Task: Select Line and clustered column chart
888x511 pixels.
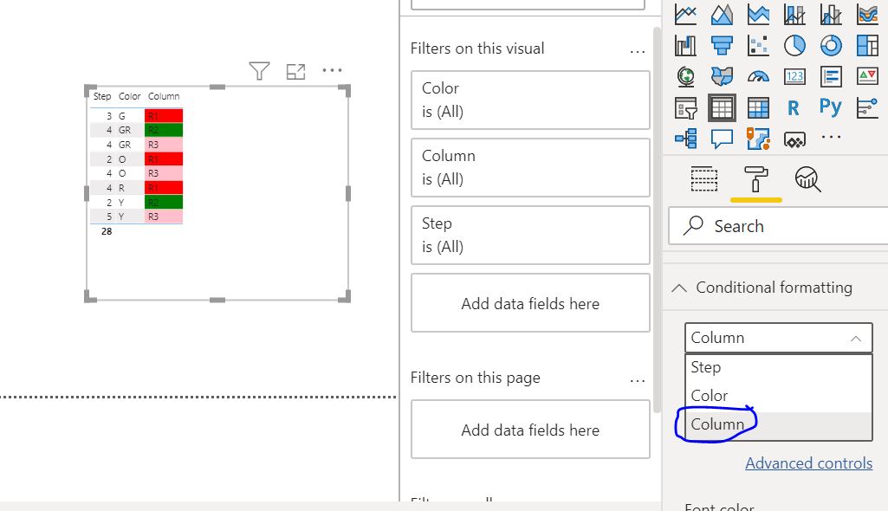Action: pos(831,14)
